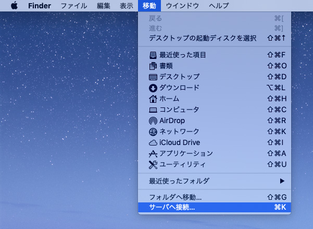Select the コンピュータ entry text
This screenshot has height=229, width=313.
tap(179, 110)
